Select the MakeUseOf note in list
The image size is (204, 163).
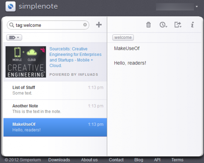click(x=55, y=127)
